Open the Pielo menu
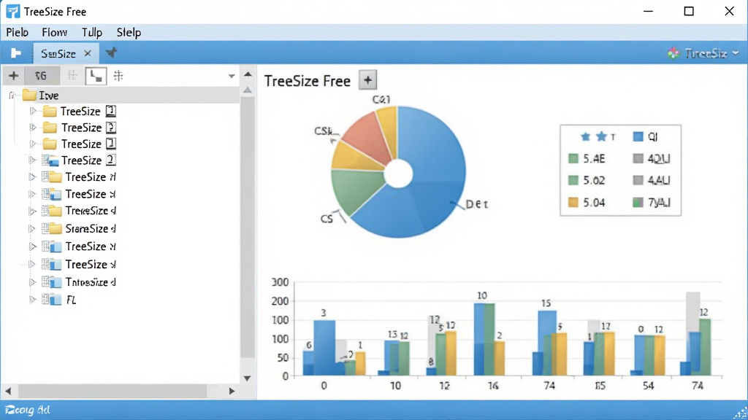 click(x=18, y=32)
